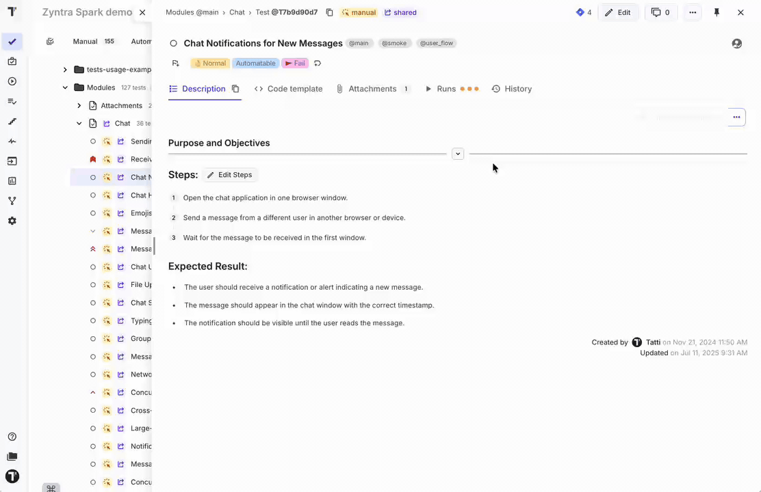
Task: Click the play icon in left sidebar
Action: (12, 81)
